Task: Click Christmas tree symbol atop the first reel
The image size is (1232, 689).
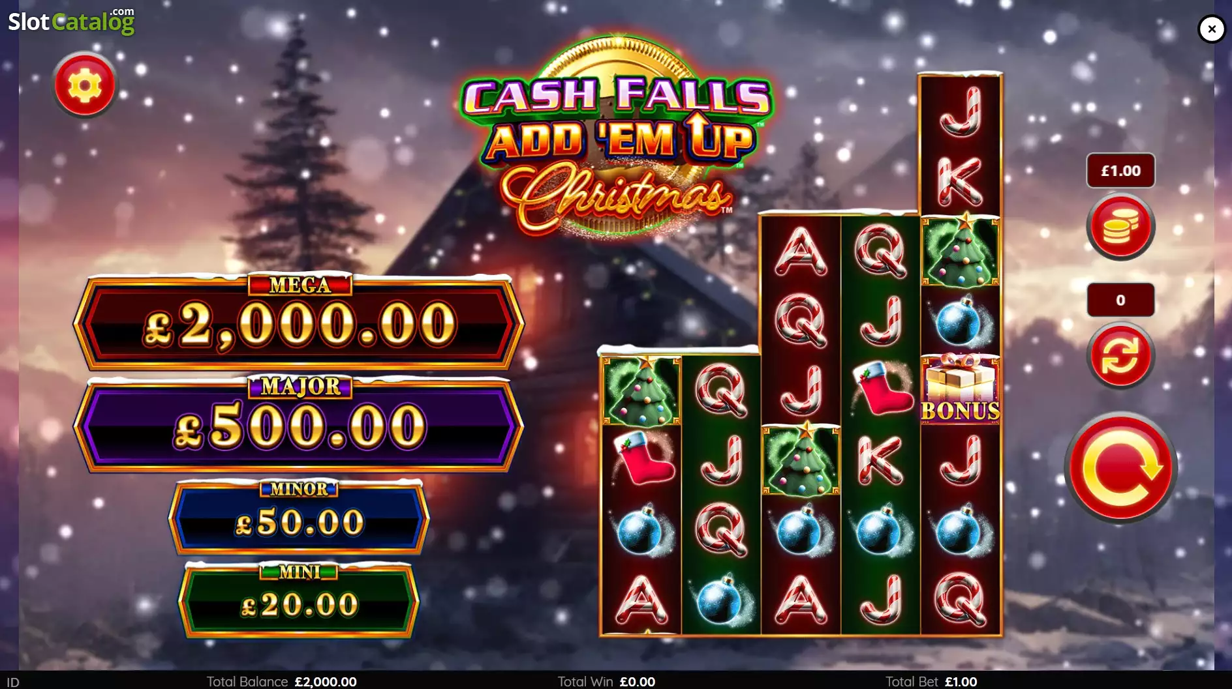Action: point(641,390)
